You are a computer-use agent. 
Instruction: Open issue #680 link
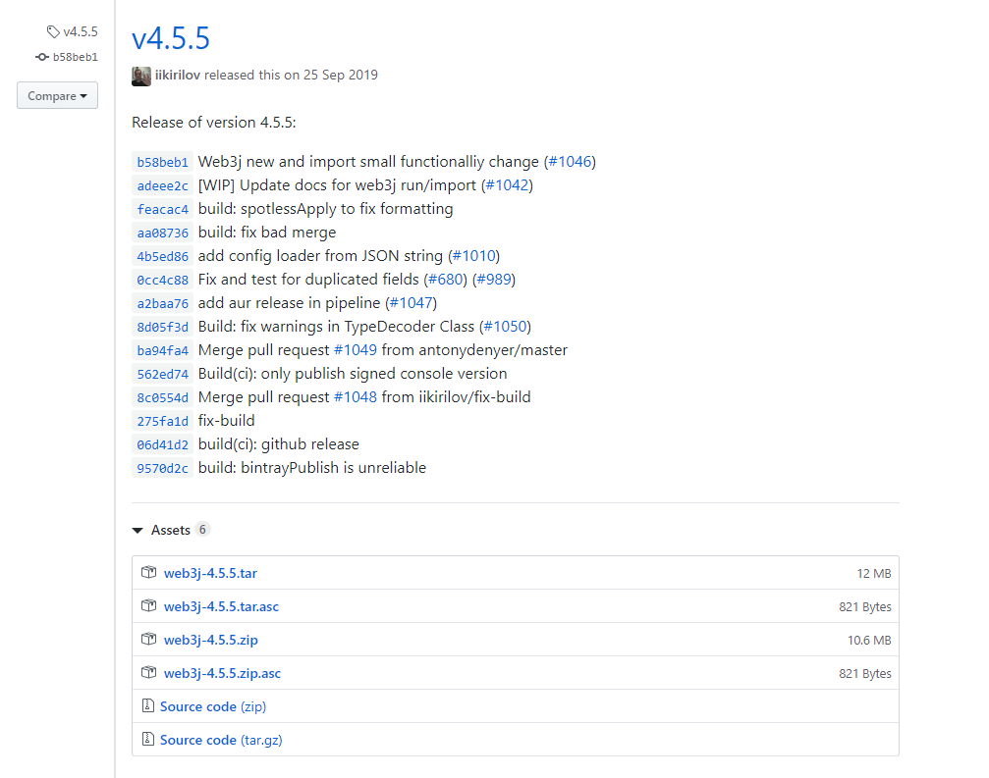click(445, 279)
